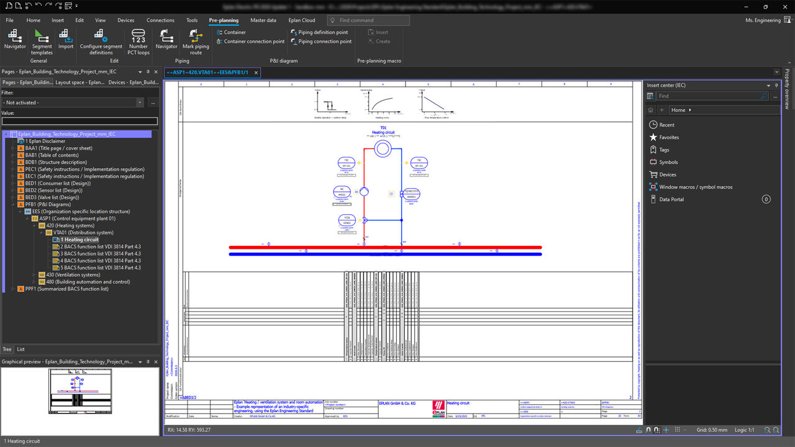This screenshot has height=447, width=795.
Task: Pin the Insert center panel
Action: click(x=775, y=86)
